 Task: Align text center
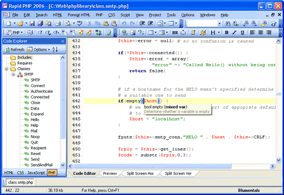point(261,33)
